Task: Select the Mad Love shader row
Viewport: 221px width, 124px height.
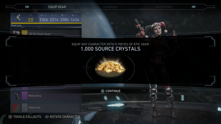Action: (45, 107)
